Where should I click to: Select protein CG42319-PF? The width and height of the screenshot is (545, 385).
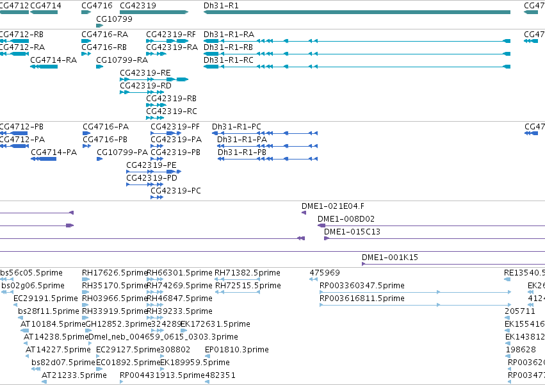click(x=166, y=133)
